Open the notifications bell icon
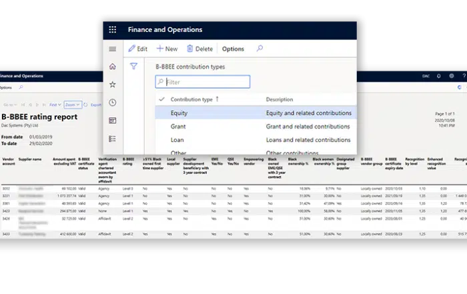 (438, 76)
